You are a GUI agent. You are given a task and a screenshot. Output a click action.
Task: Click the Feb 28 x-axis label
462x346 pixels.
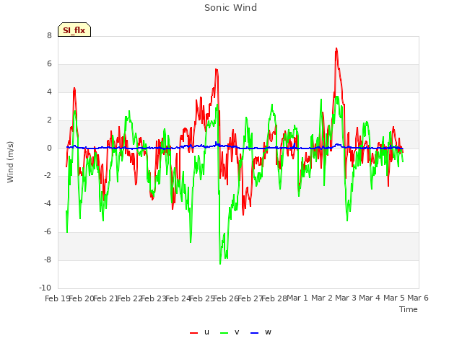pos(274,298)
